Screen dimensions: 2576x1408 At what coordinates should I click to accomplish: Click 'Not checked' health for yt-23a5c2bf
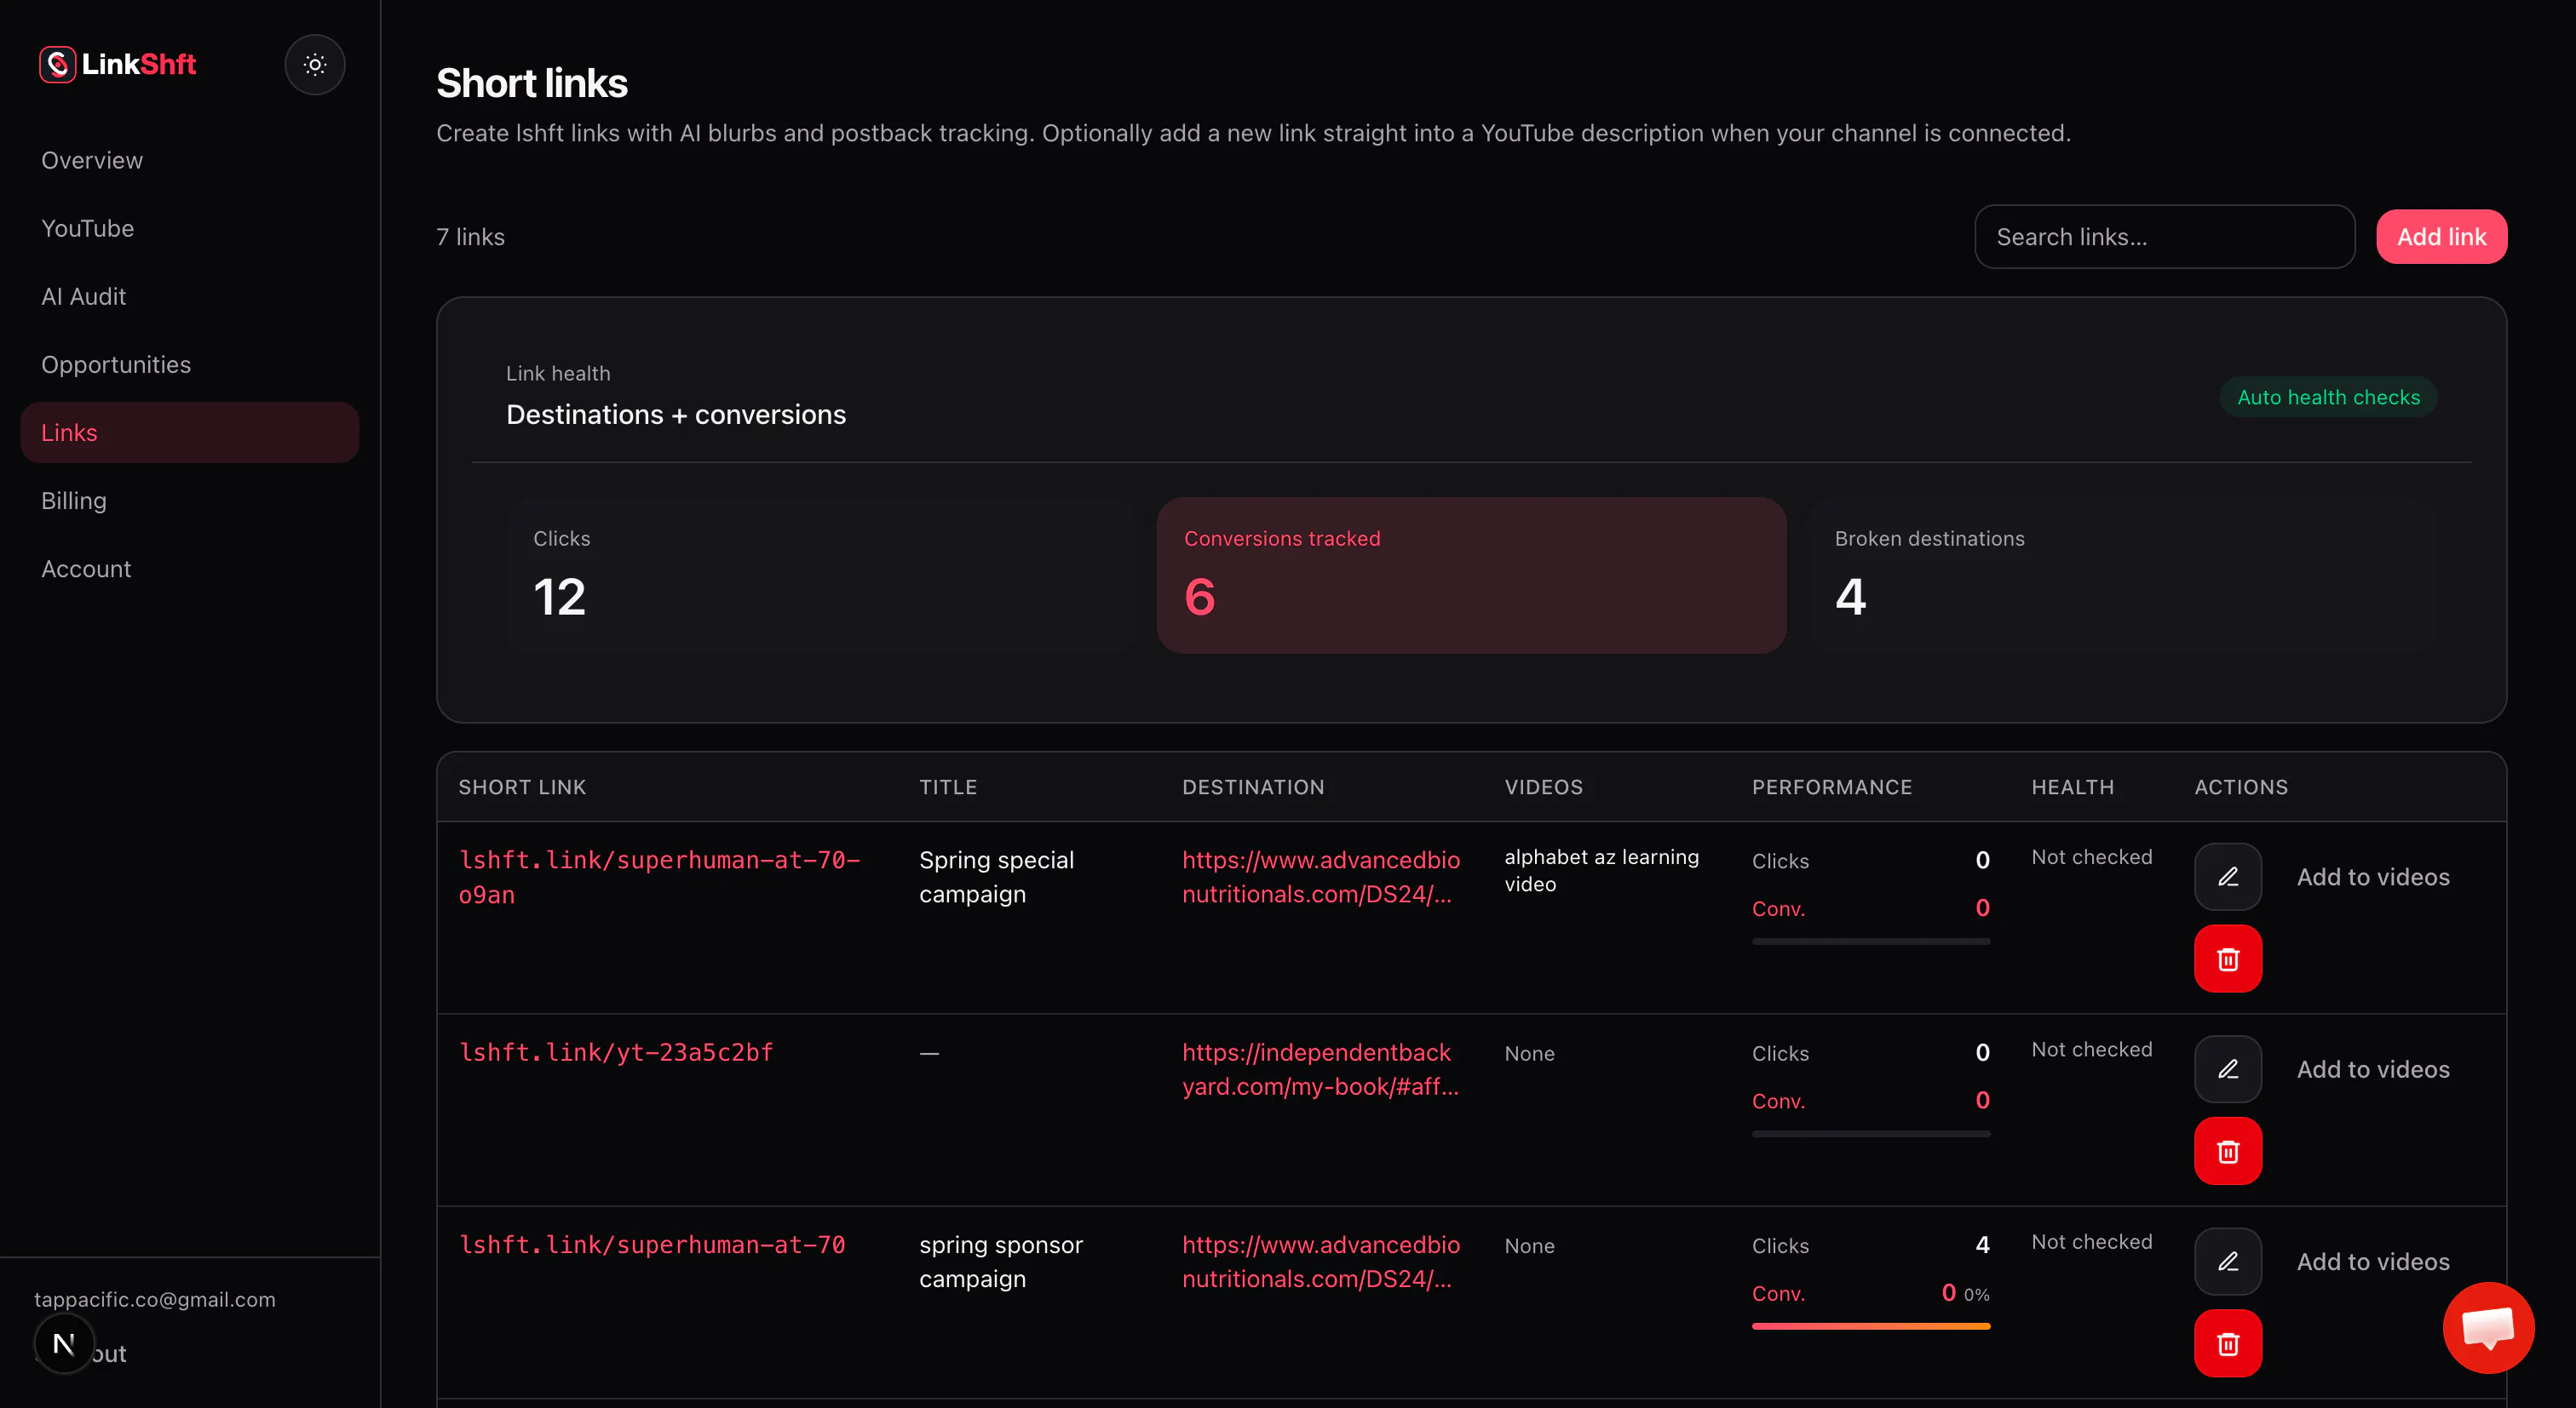point(2092,1050)
